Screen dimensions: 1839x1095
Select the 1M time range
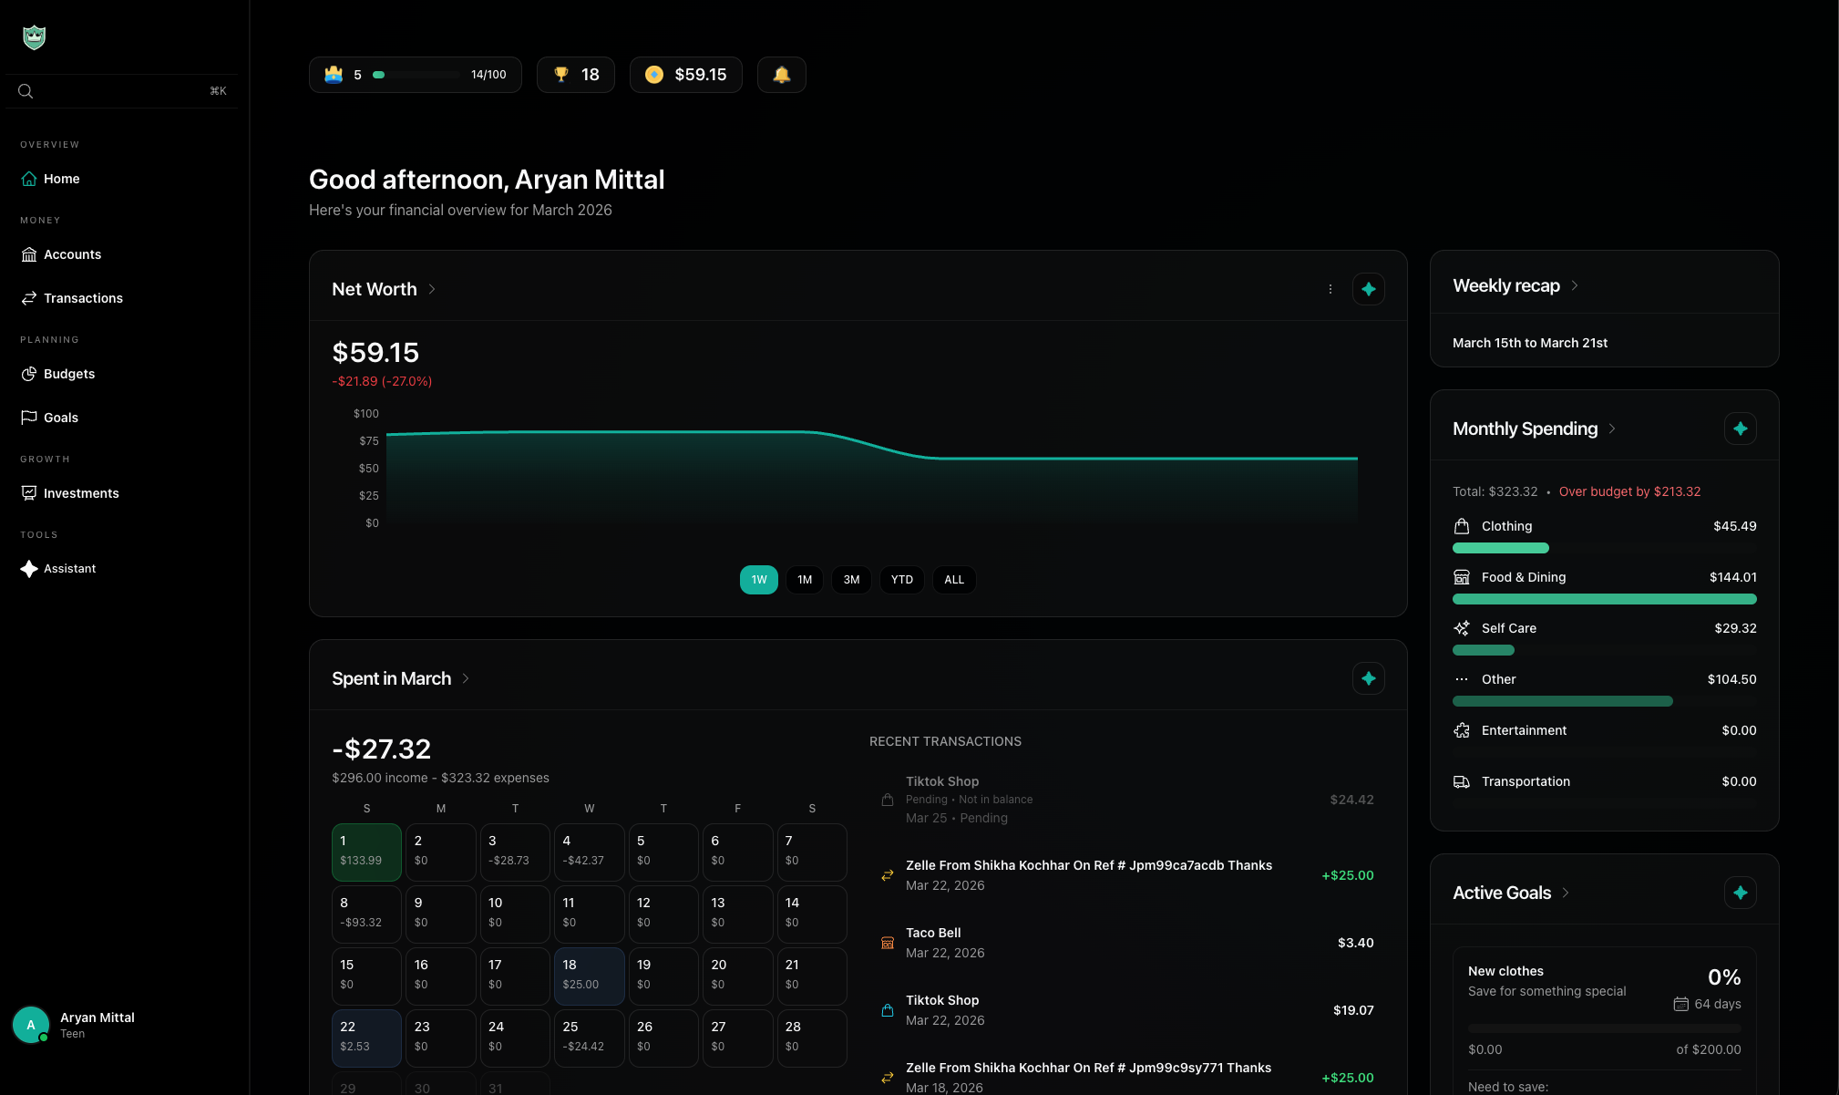[804, 580]
